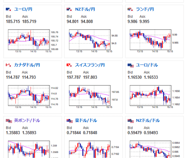Click the Euro/Dollar flag icon

click(x=131, y=66)
